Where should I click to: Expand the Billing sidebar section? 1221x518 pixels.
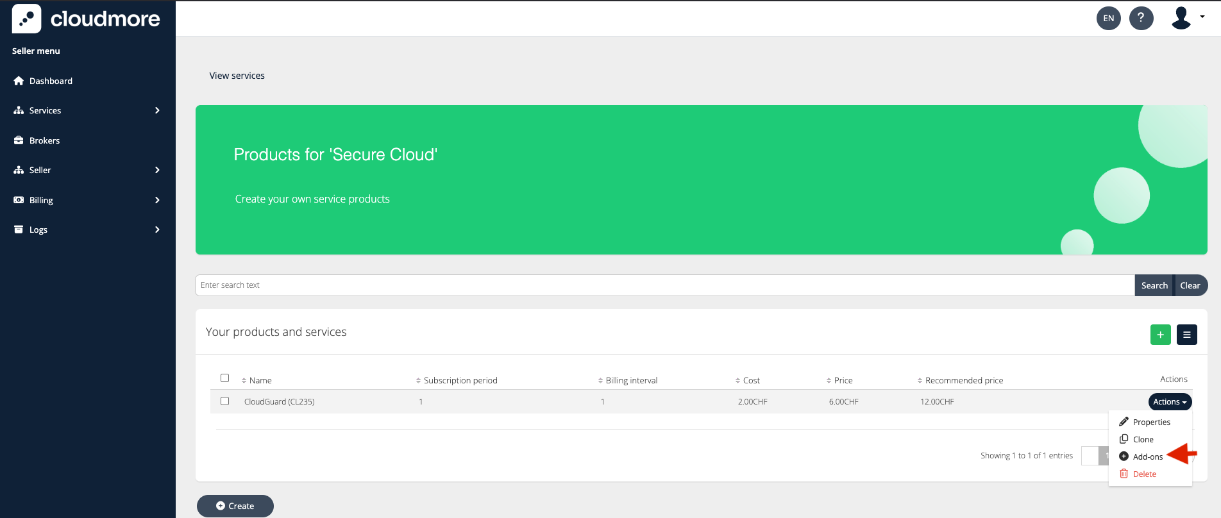[87, 200]
